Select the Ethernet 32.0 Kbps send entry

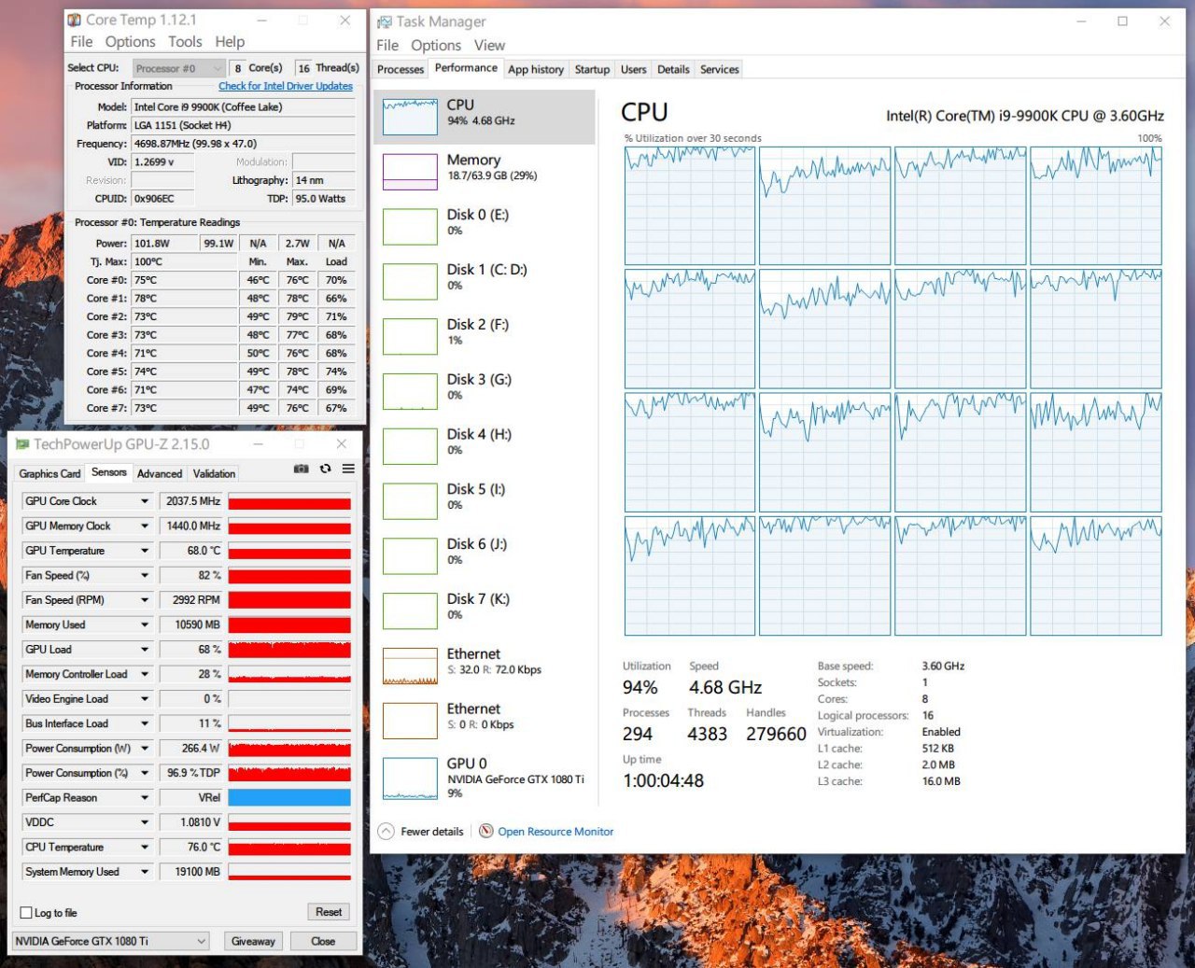pyautogui.click(x=485, y=664)
